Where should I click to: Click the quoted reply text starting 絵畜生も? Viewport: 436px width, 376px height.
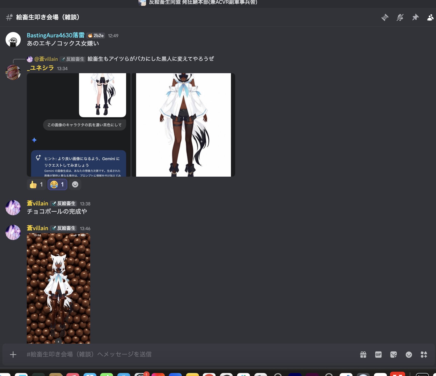coord(151,59)
